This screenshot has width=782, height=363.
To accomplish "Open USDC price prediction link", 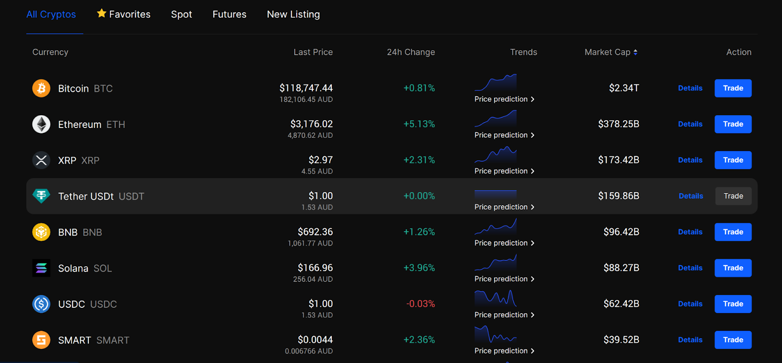I will tap(504, 315).
